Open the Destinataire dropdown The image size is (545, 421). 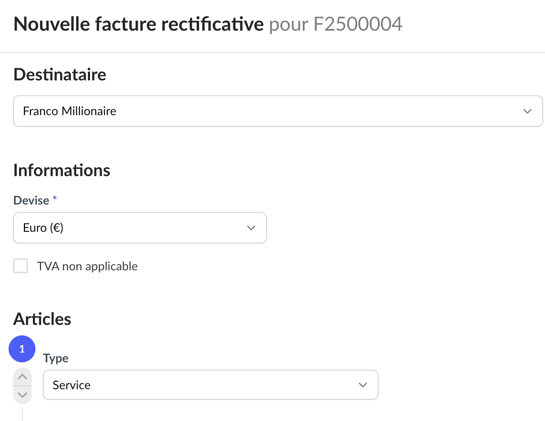pos(261,111)
